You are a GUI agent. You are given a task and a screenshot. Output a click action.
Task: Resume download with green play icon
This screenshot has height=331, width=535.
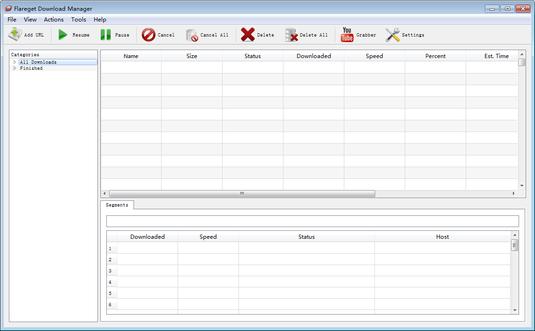coord(63,35)
